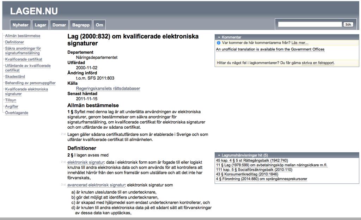Click the law title heading Lag (2000:832)
This screenshot has width=361, height=220.
tap(133, 40)
